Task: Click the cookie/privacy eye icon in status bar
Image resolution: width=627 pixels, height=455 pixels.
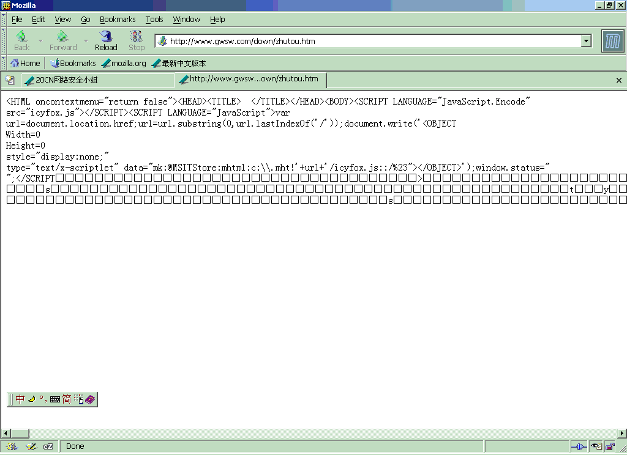Action: point(596,446)
